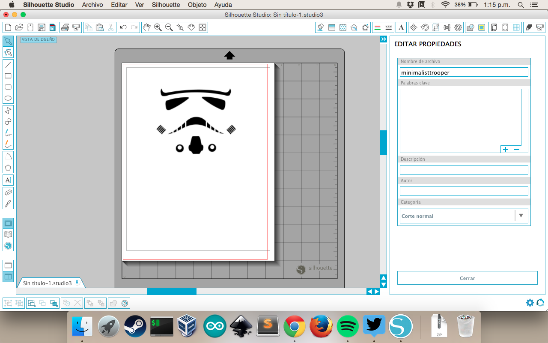Open the Fill Color panel

320,27
